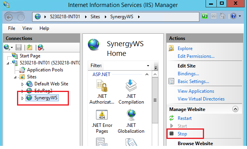This screenshot has height=149, width=247.
Task: Click View Applications link
Action: (196, 91)
